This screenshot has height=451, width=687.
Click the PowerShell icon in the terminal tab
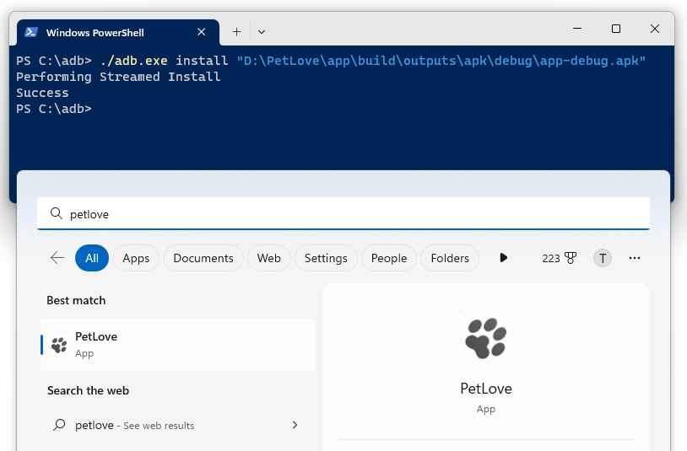[31, 32]
